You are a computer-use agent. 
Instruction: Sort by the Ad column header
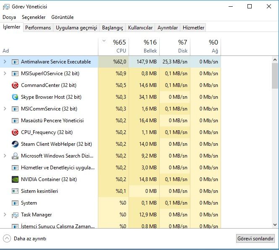pos(49,47)
